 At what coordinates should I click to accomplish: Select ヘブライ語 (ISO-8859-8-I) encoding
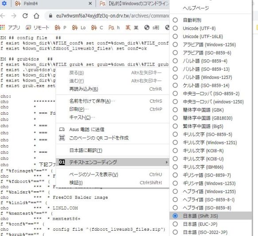point(211,200)
